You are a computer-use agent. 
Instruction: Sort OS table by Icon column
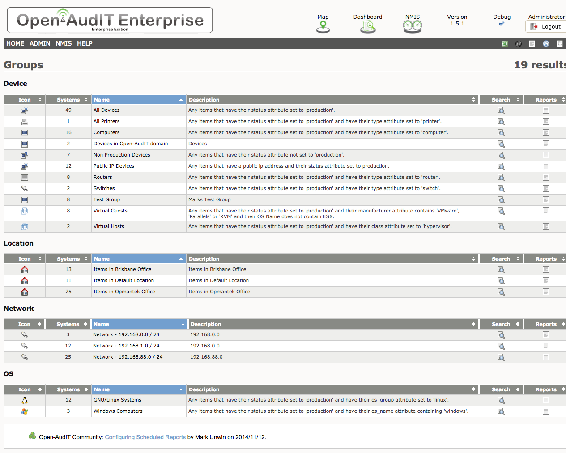pos(25,389)
